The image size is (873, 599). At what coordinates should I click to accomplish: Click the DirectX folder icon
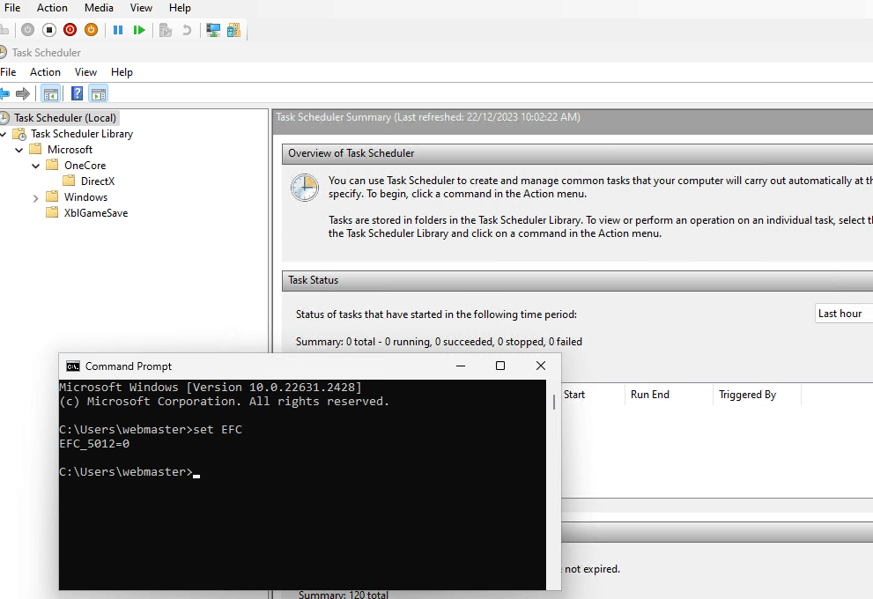pyautogui.click(x=69, y=181)
